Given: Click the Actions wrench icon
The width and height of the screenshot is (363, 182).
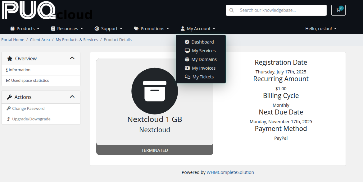Looking at the screenshot, I should (10, 97).
